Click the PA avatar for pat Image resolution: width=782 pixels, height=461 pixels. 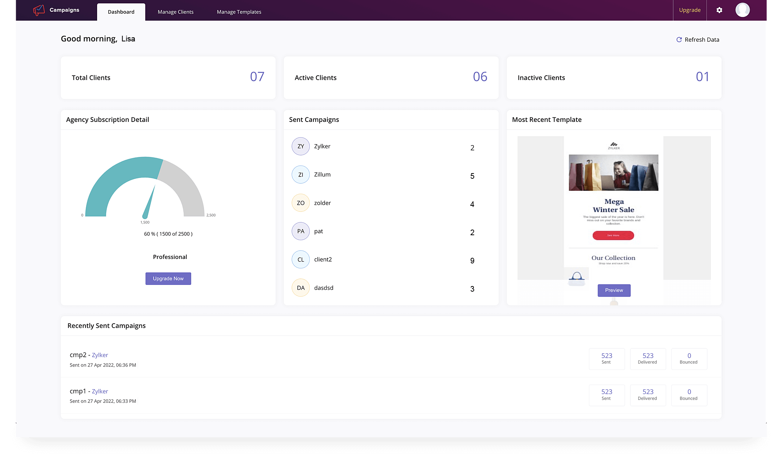click(x=300, y=231)
